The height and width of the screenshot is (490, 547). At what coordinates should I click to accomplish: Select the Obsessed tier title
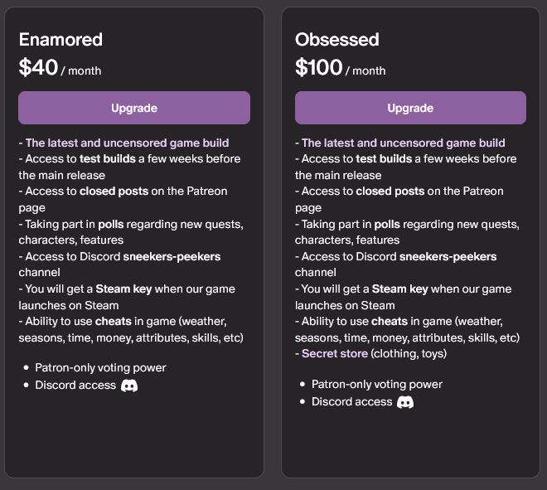(337, 40)
